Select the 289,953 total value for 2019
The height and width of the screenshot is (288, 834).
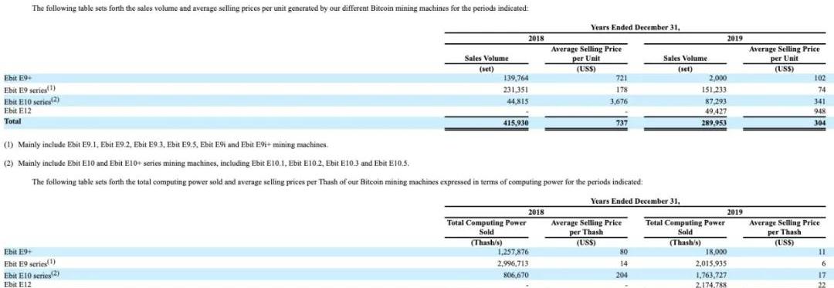(714, 124)
